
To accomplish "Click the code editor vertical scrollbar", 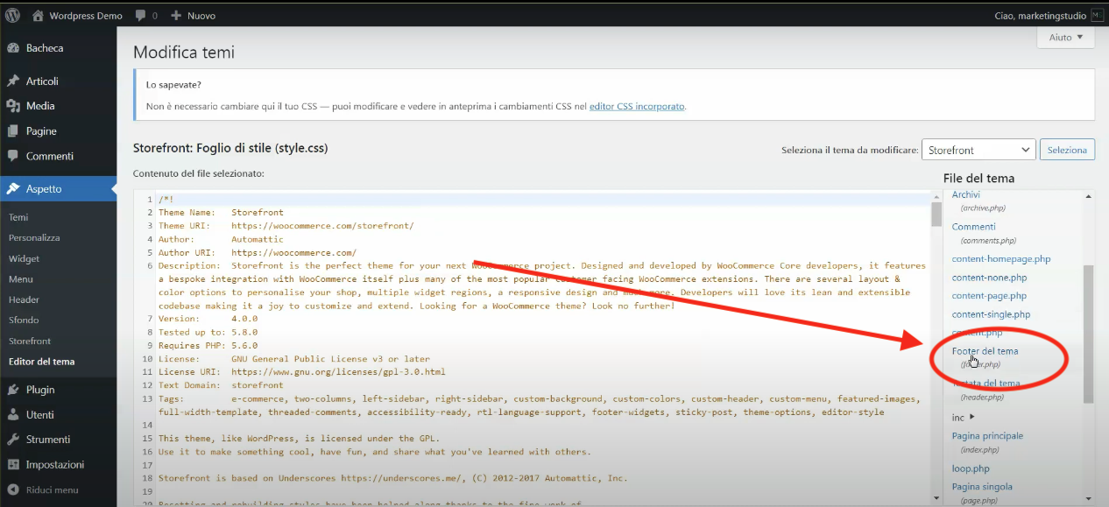I will 936,350.
